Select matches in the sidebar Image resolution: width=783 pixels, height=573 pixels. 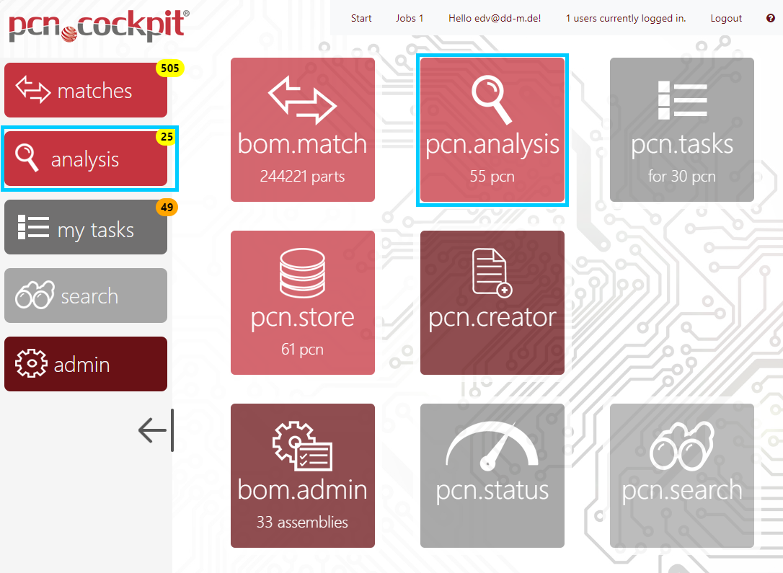pos(85,91)
